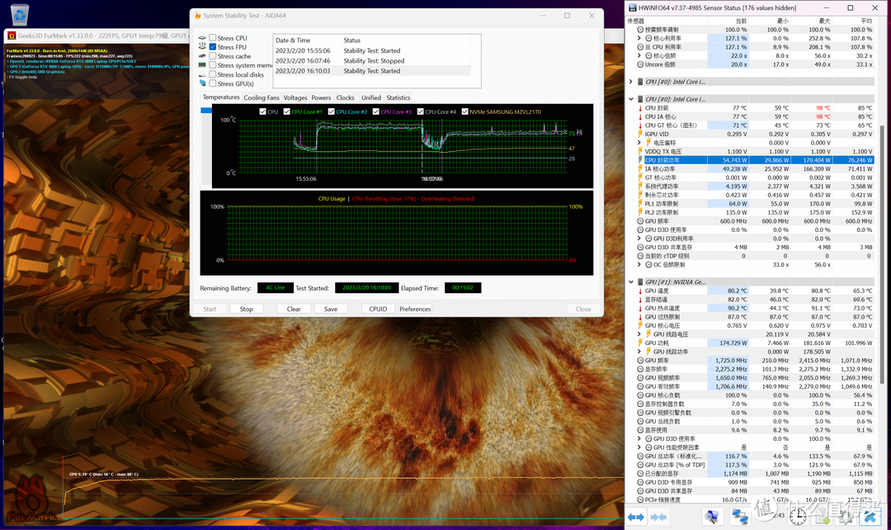Click the lightning icon of GPU 功耗 row
This screenshot has width=891, height=530.
point(640,343)
